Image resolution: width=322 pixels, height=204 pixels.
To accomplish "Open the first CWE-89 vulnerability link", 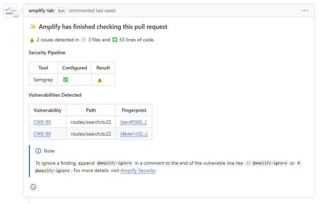I will (x=42, y=122).
